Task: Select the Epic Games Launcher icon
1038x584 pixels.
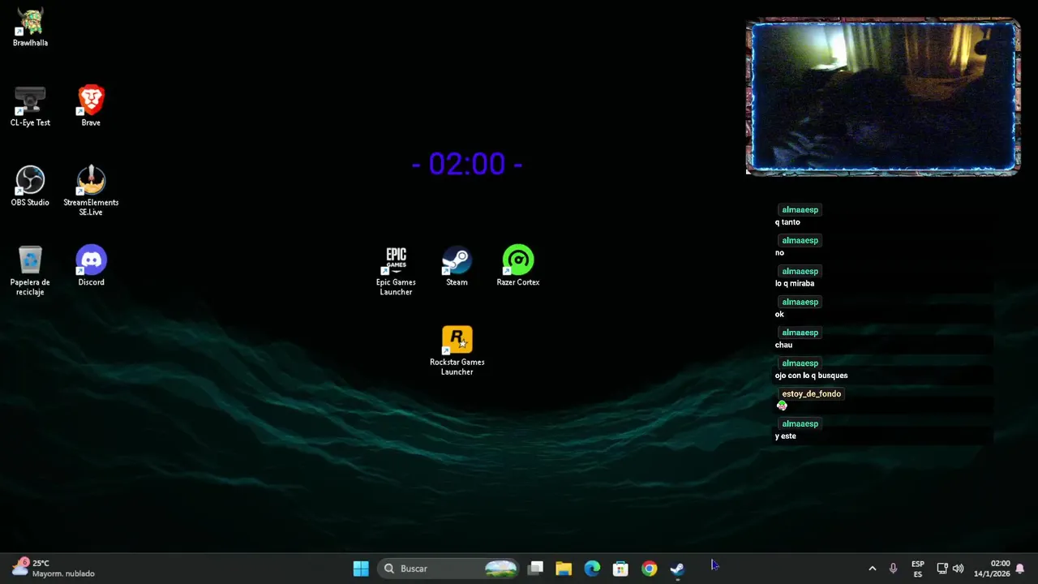Action: [396, 271]
